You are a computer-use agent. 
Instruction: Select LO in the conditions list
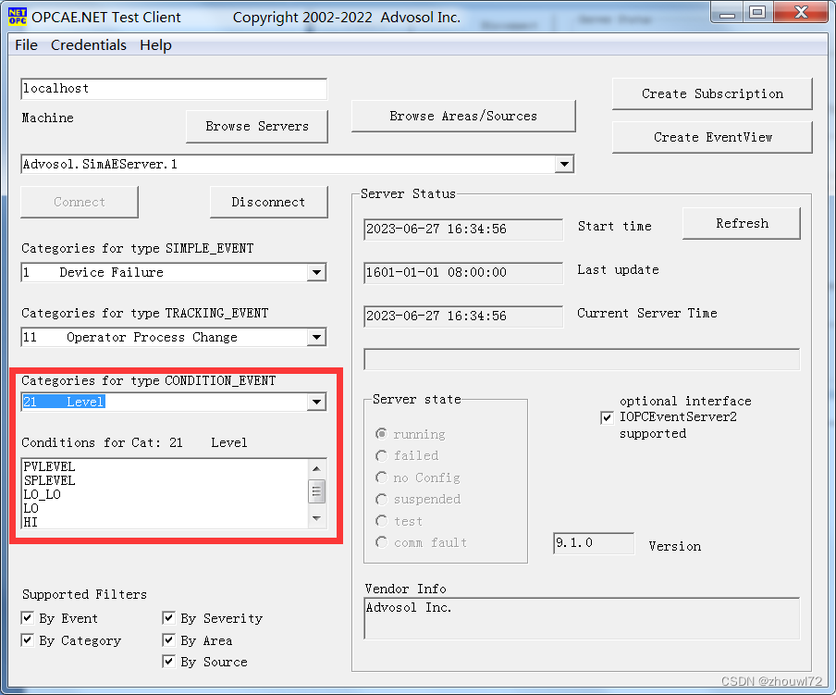pos(31,508)
